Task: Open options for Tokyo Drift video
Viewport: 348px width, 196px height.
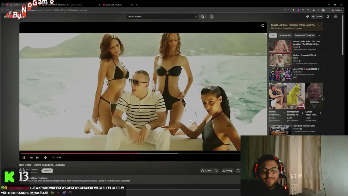Action: (322, 126)
